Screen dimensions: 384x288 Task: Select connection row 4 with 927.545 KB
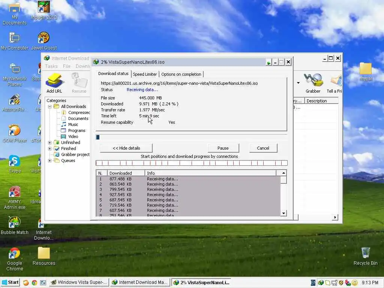coord(188,195)
